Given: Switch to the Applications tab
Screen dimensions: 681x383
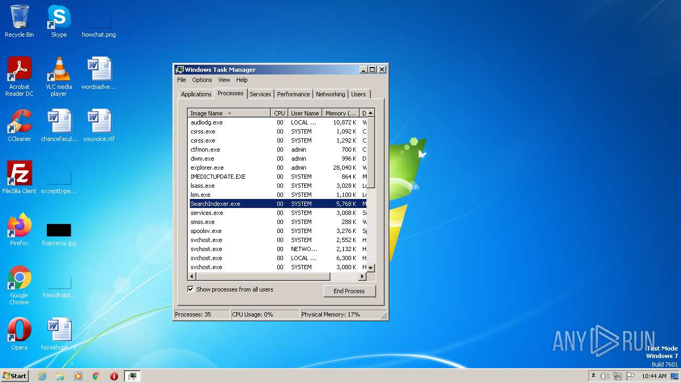Looking at the screenshot, I should (x=196, y=94).
